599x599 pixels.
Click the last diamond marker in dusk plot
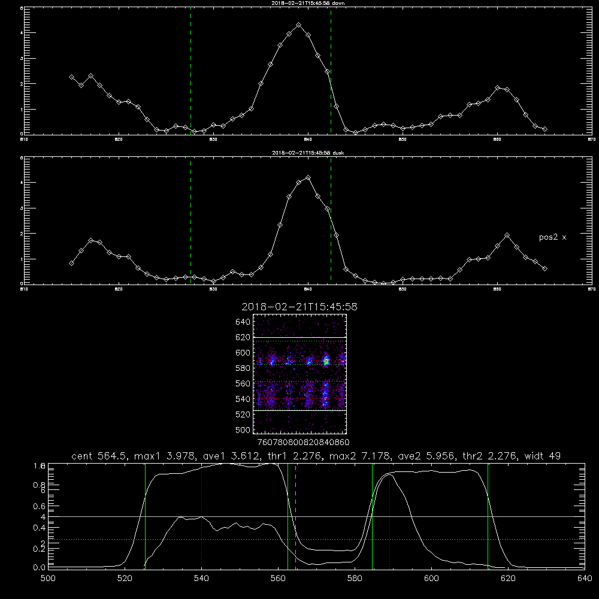click(x=544, y=268)
